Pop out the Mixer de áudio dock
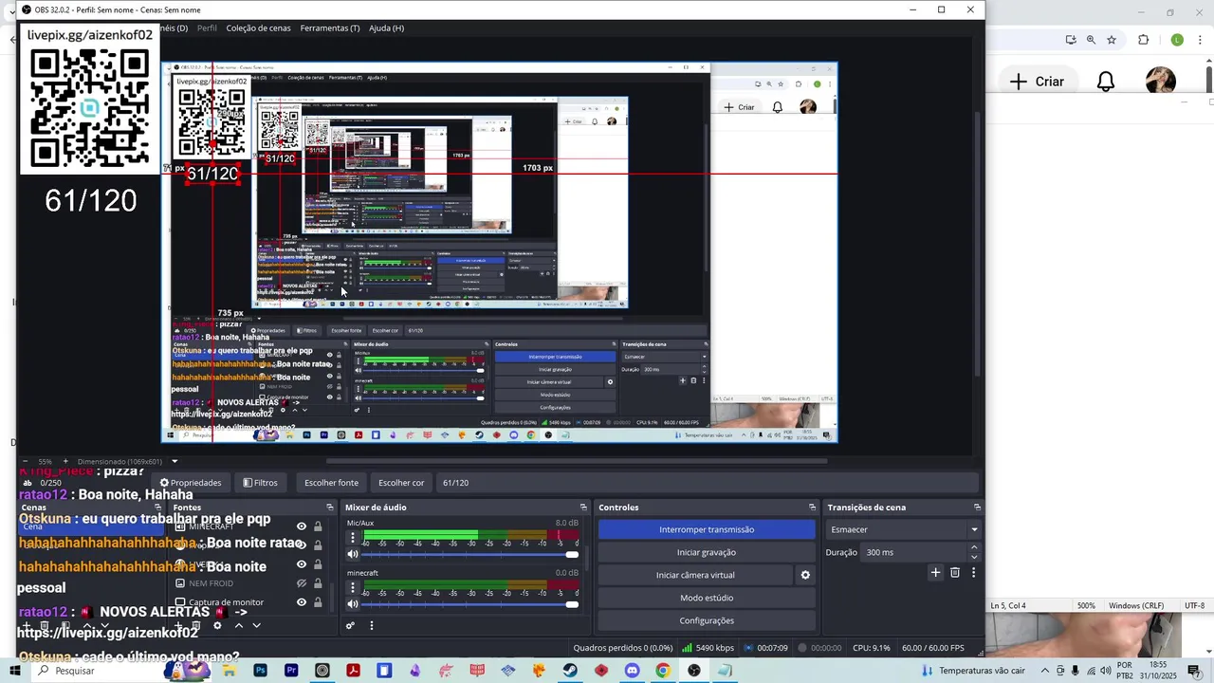The width and height of the screenshot is (1214, 683). 583,508
